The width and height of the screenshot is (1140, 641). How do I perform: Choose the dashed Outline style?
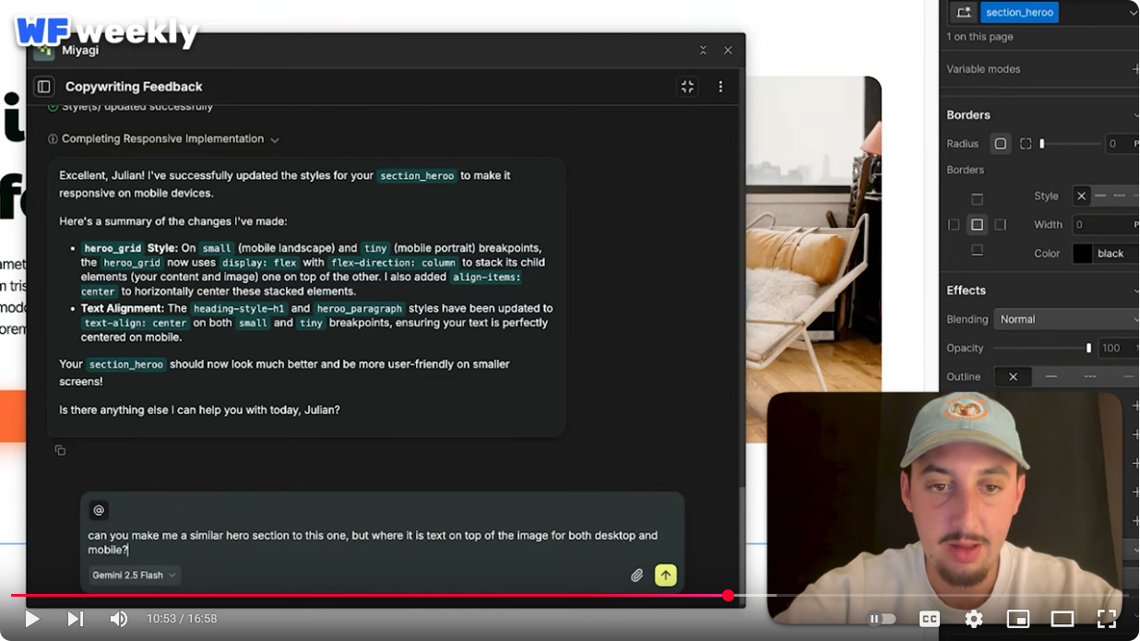(1089, 376)
